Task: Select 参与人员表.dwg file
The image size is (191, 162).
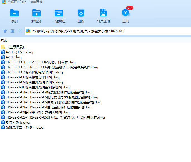Action: (x=18, y=122)
